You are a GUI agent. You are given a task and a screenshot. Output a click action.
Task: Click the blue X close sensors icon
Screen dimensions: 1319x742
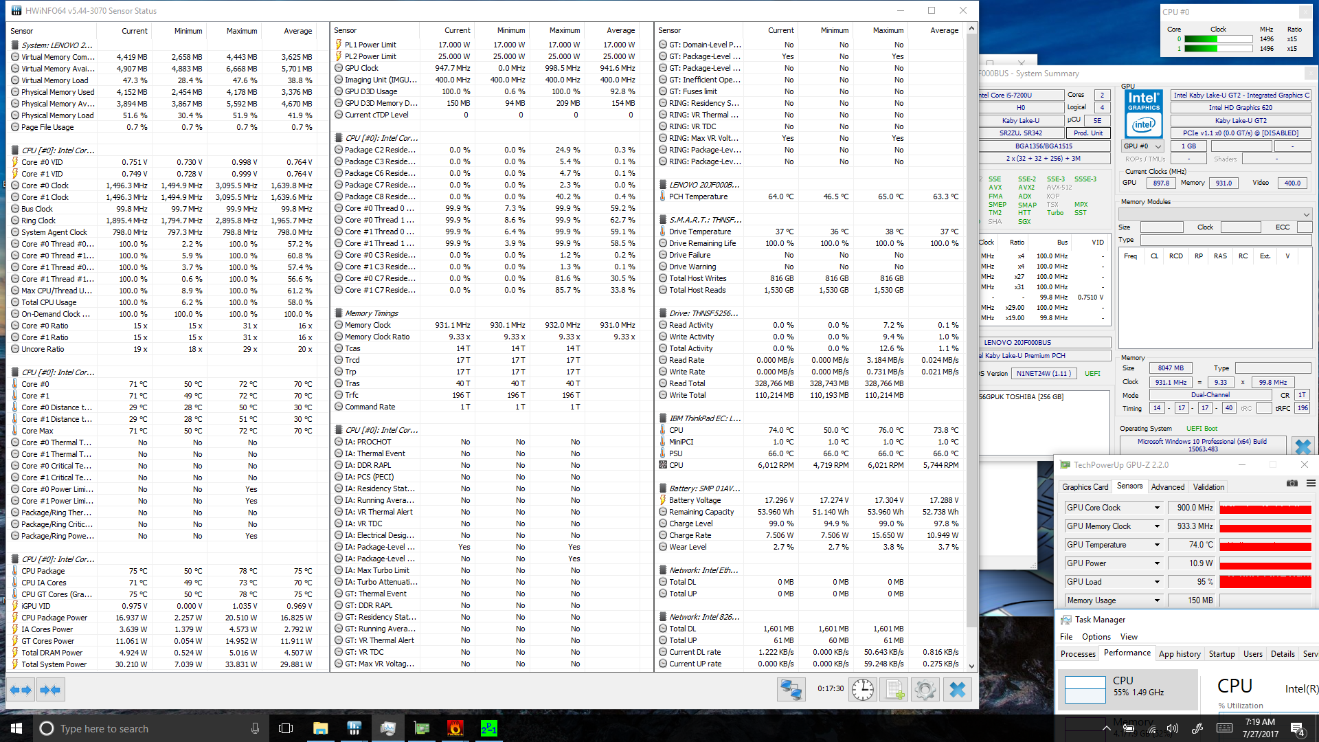click(958, 689)
